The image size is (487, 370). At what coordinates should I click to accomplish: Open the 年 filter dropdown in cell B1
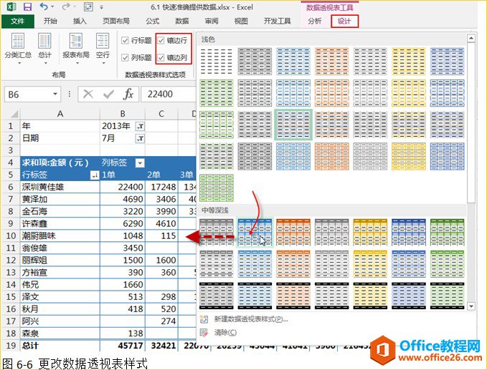tap(140, 126)
